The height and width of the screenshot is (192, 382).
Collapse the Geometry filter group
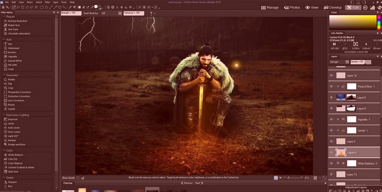[4, 75]
